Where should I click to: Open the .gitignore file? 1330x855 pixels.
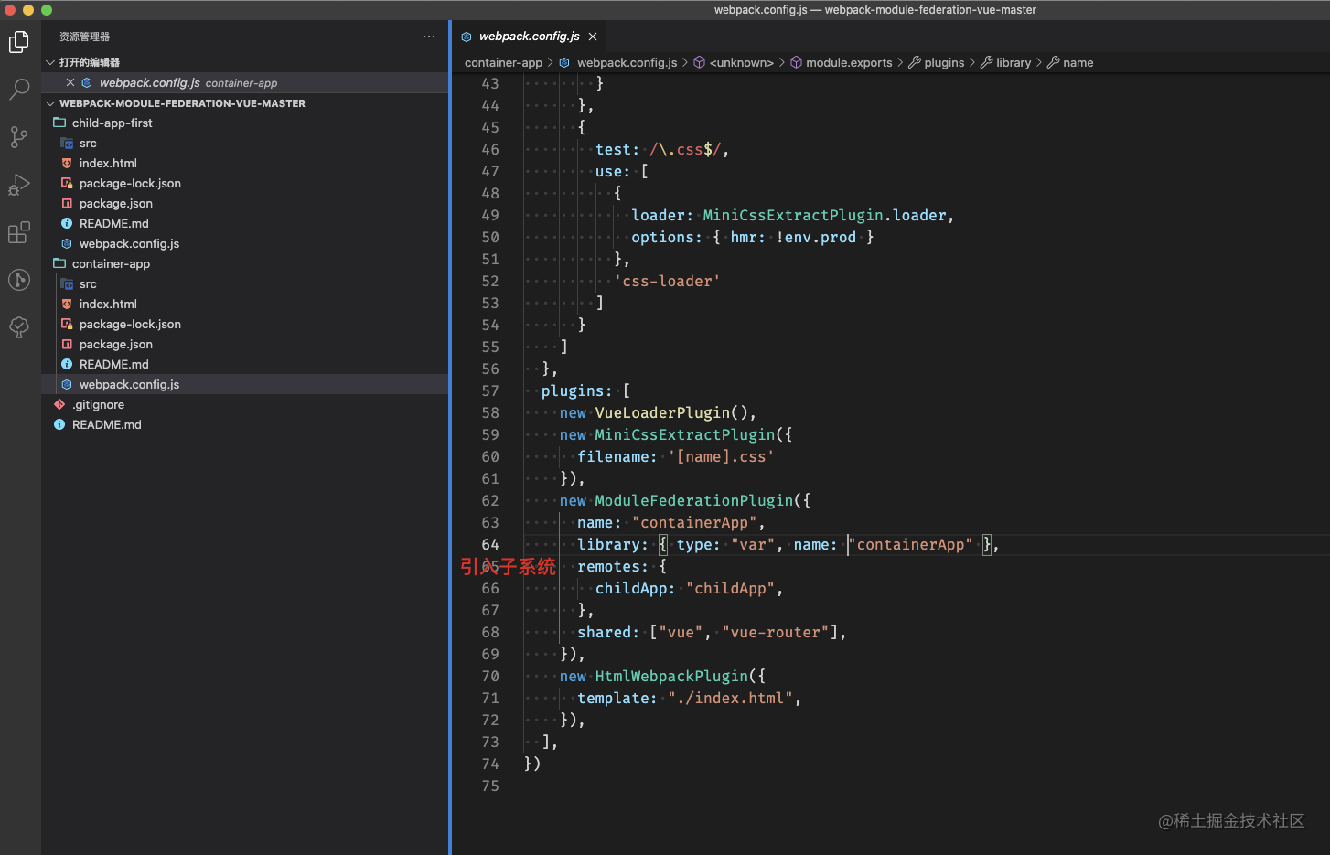point(245,404)
